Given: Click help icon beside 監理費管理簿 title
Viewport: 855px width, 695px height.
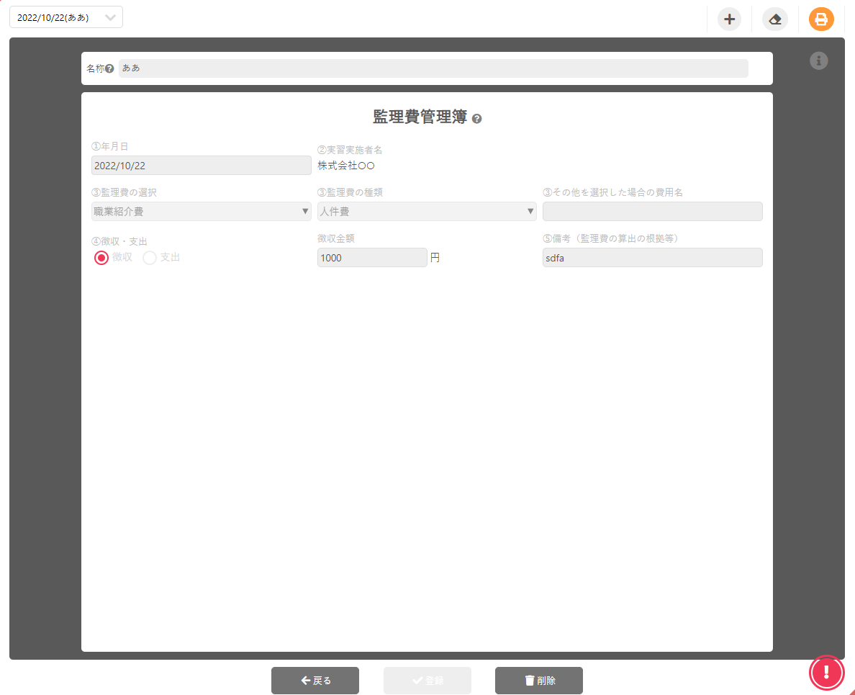Looking at the screenshot, I should click(x=476, y=119).
